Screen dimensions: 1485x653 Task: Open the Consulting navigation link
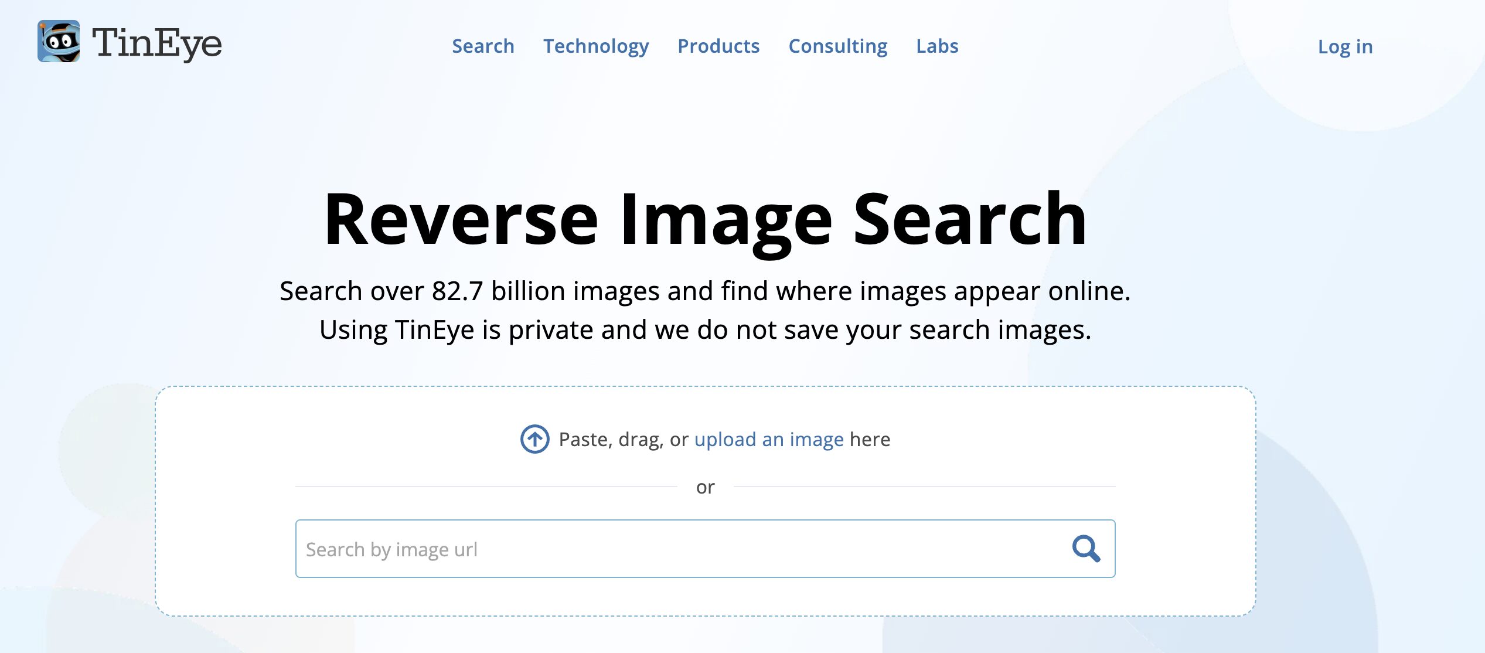tap(837, 46)
